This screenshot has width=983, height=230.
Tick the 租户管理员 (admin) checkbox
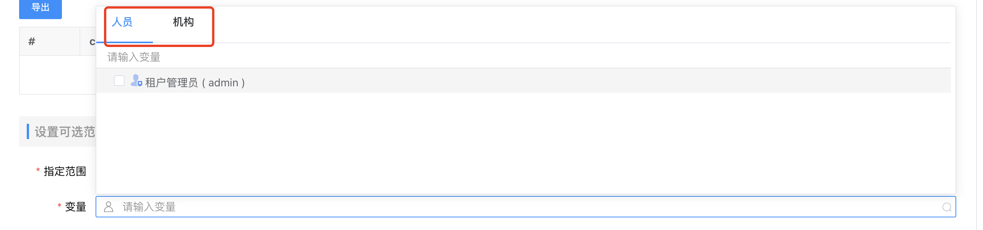119,81
